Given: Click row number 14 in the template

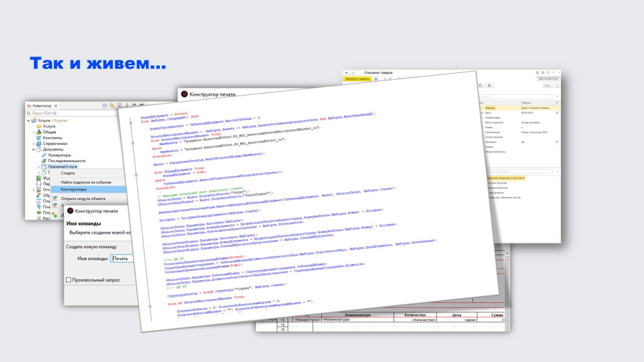Looking at the screenshot, I should point(282,325).
